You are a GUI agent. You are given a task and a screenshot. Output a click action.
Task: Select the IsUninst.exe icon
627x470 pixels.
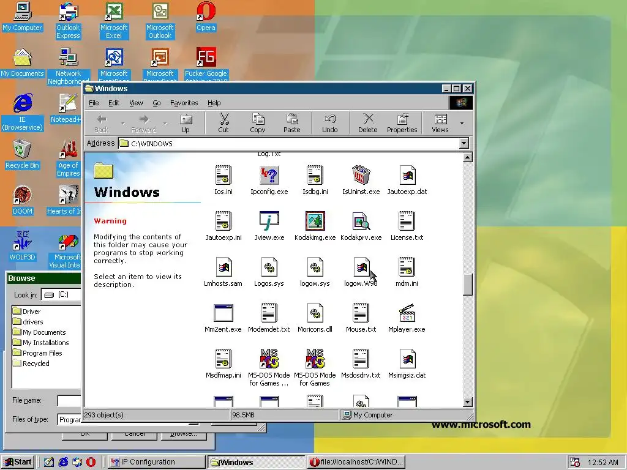(361, 176)
